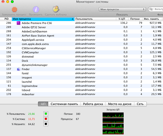Open the Мои процессы dropdown
Image resolution: width=163 pixels, height=136 pixels.
point(122,9)
